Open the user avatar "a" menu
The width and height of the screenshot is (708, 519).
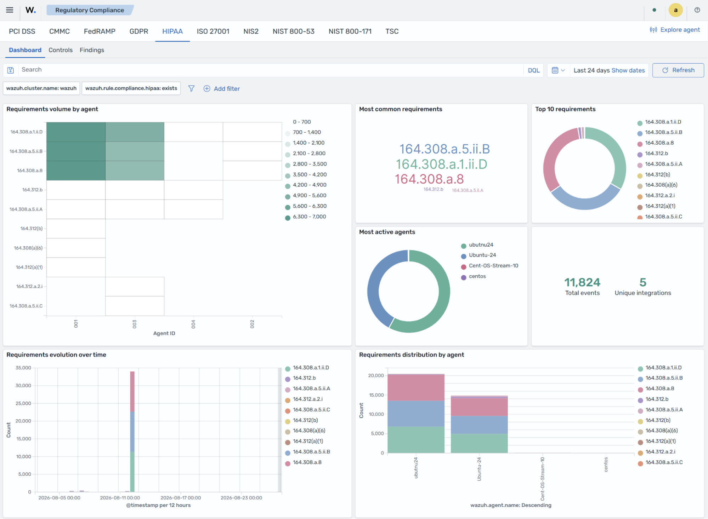(675, 10)
